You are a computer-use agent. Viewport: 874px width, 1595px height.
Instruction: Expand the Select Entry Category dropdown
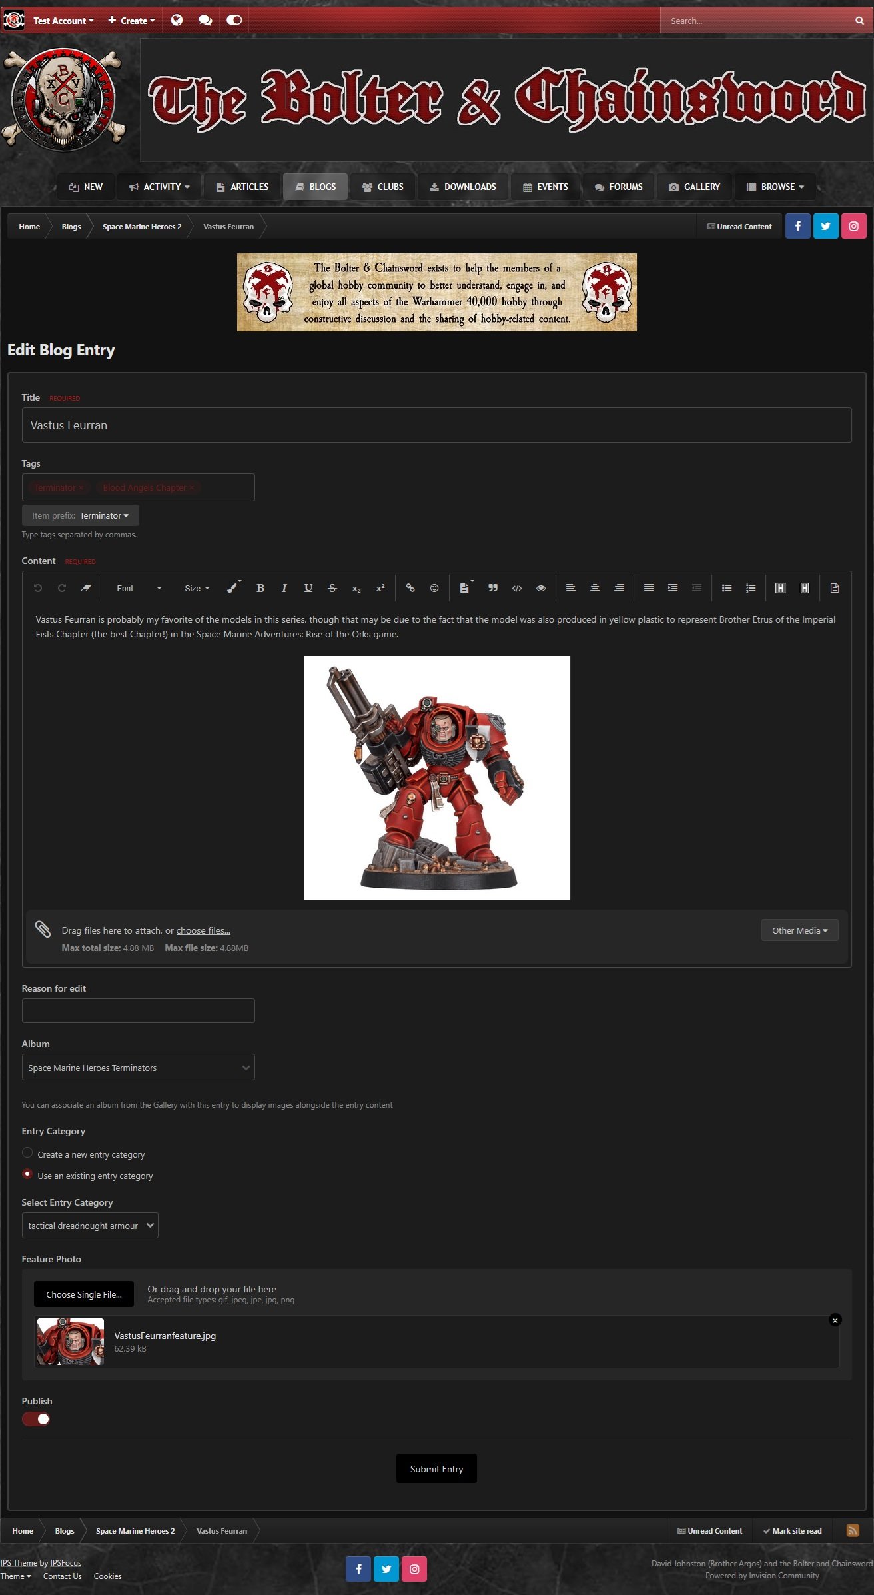coord(90,1226)
